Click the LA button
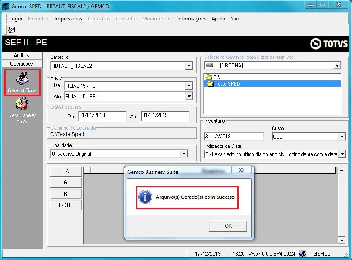This screenshot has height=260, width=352. tap(66, 171)
